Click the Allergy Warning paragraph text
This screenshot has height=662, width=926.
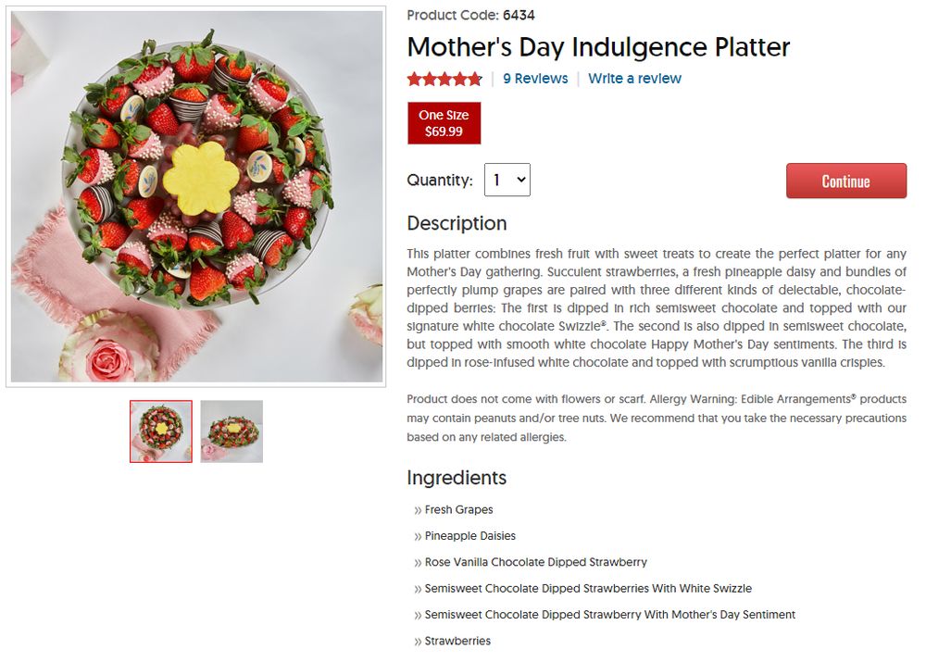coord(656,418)
